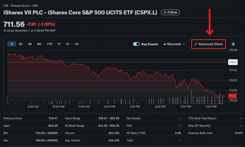Viewport: 245px width, 147px height.
Task: Click the YTD Daily Total Return label
Action: (x=202, y=118)
